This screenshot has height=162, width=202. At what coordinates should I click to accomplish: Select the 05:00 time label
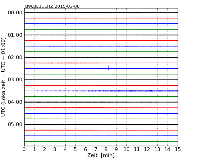[x=15, y=124]
